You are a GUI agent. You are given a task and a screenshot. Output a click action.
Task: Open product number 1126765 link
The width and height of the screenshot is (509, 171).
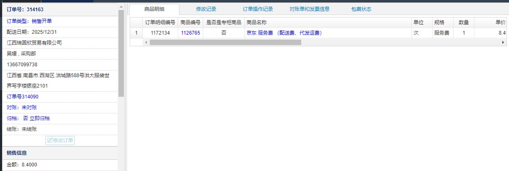tap(190, 33)
